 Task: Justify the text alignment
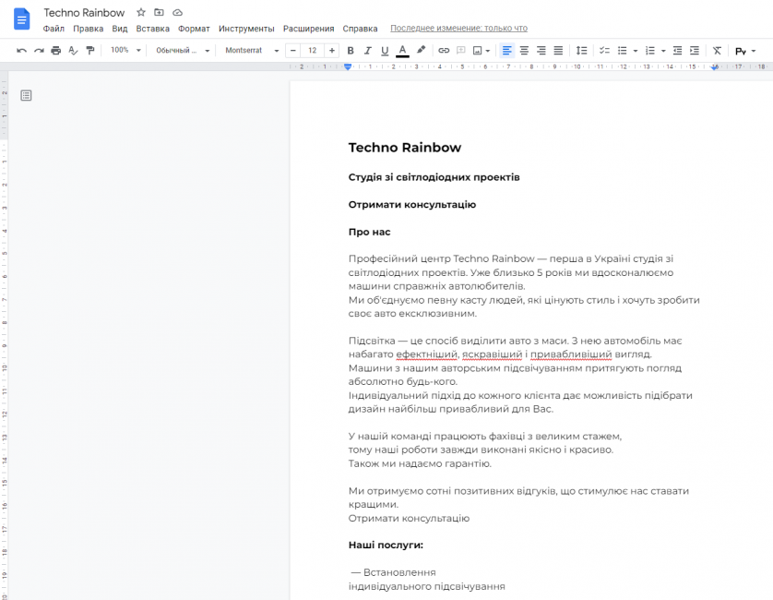point(558,51)
